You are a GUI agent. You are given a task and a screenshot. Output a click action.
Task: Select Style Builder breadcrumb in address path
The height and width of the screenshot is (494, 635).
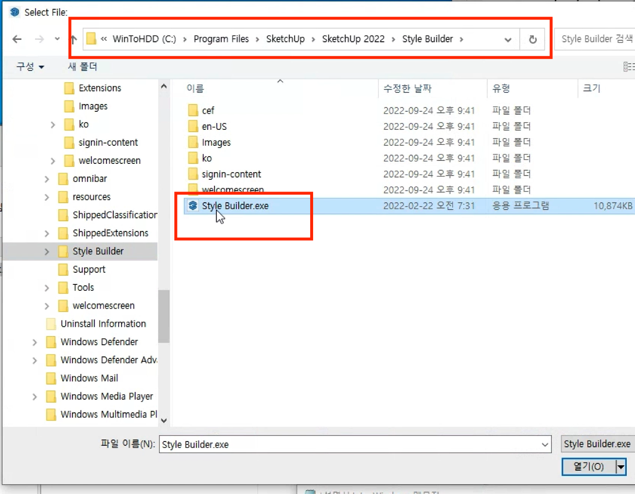[427, 39]
